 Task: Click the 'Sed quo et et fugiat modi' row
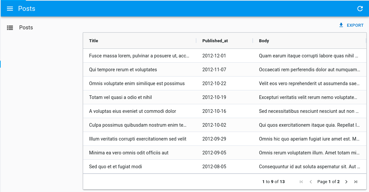coord(116,167)
